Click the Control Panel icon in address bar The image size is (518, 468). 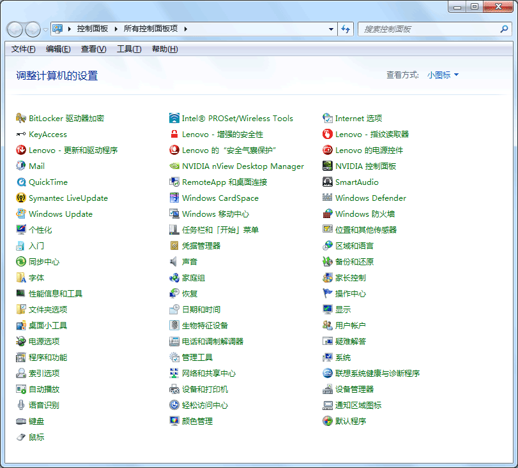tap(58, 29)
